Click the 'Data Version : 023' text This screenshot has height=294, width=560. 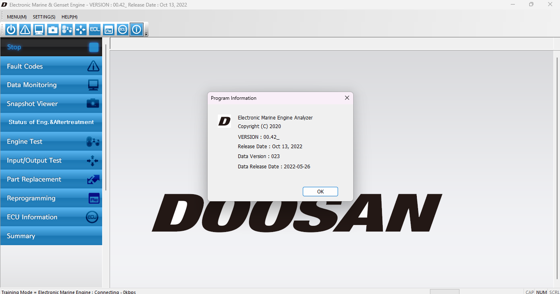(258, 156)
